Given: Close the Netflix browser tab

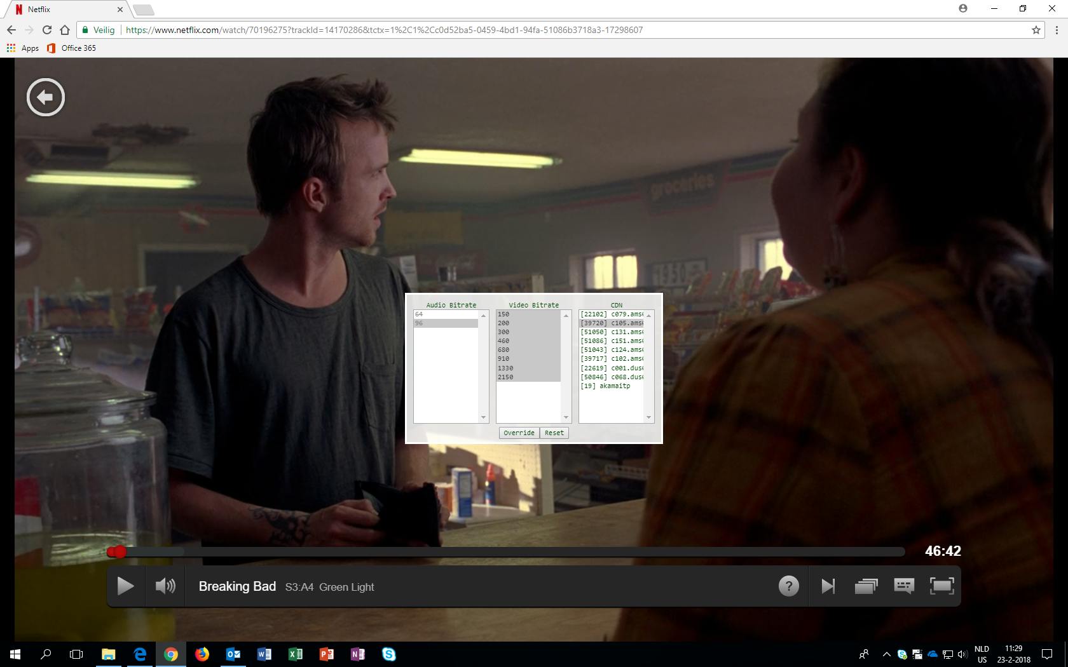Looking at the screenshot, I should (121, 10).
